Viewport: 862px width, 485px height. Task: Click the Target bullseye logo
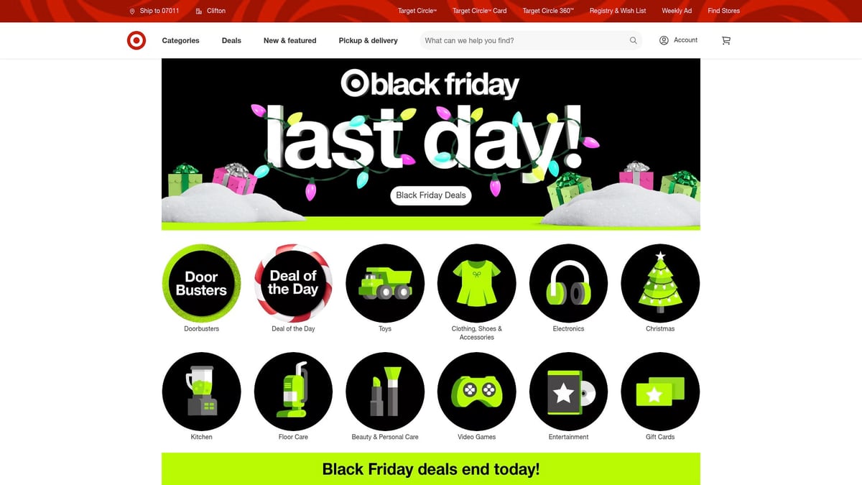coord(136,40)
